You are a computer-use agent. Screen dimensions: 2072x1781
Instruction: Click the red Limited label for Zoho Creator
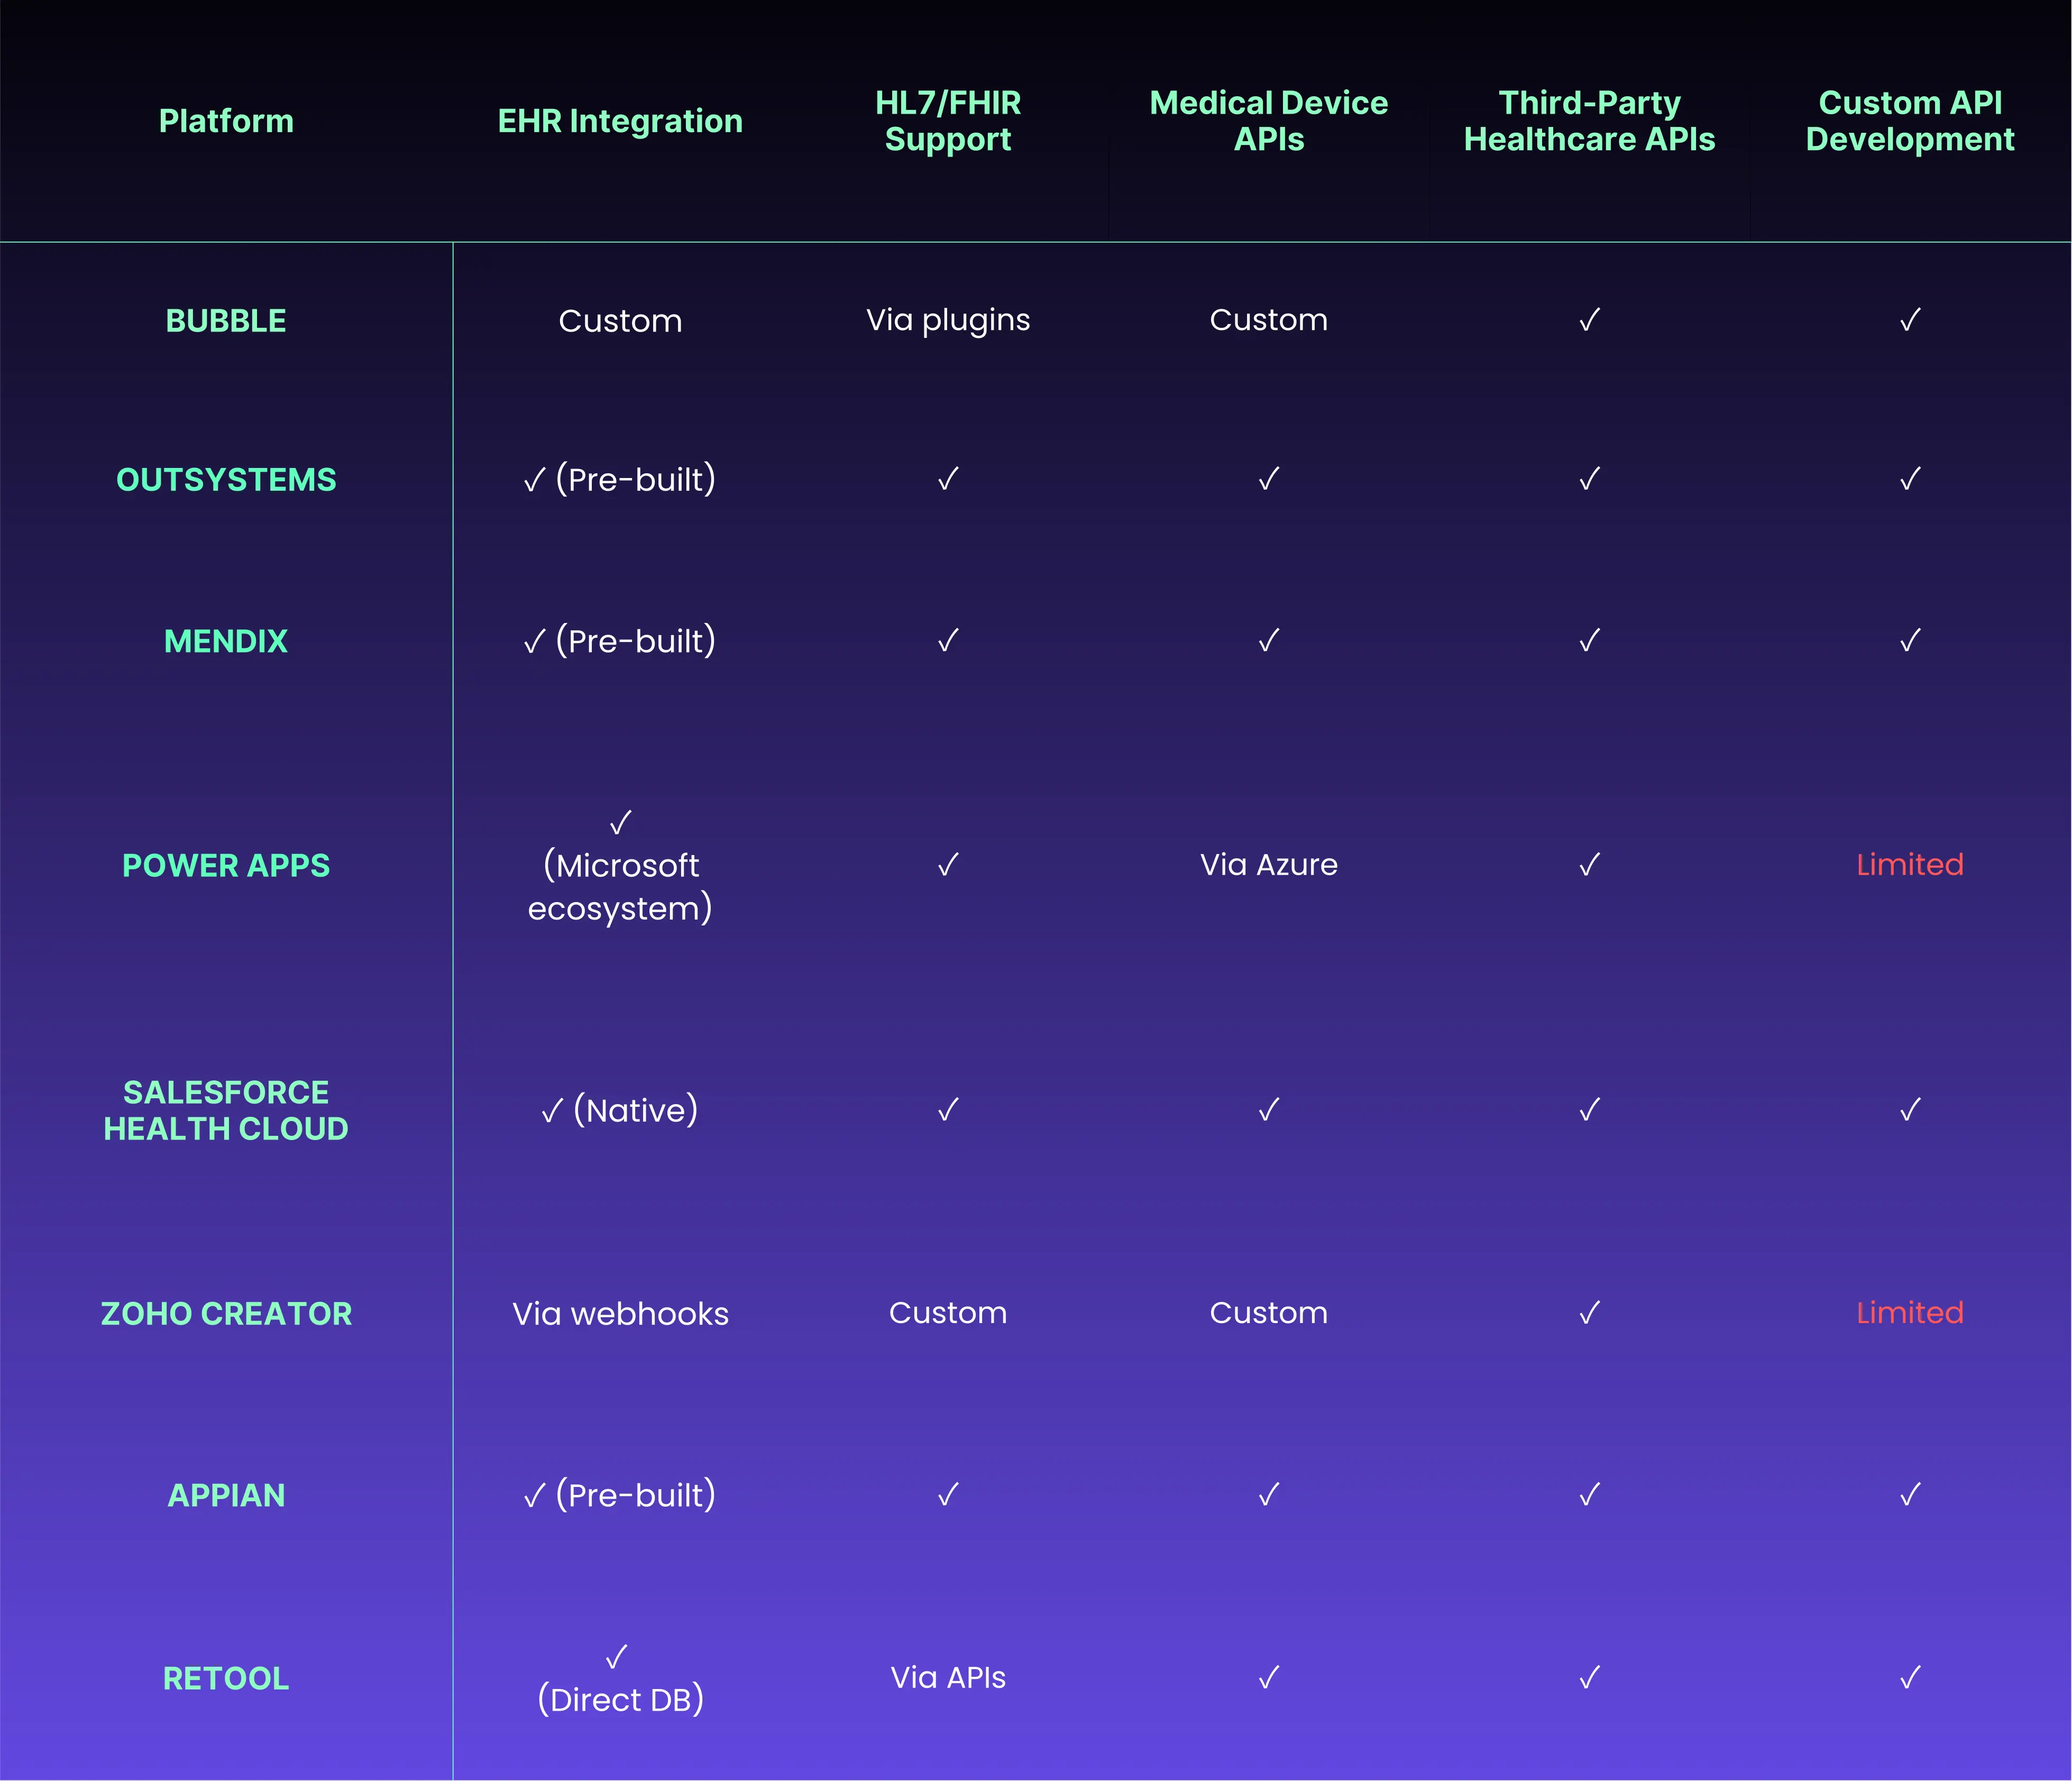point(1909,1312)
